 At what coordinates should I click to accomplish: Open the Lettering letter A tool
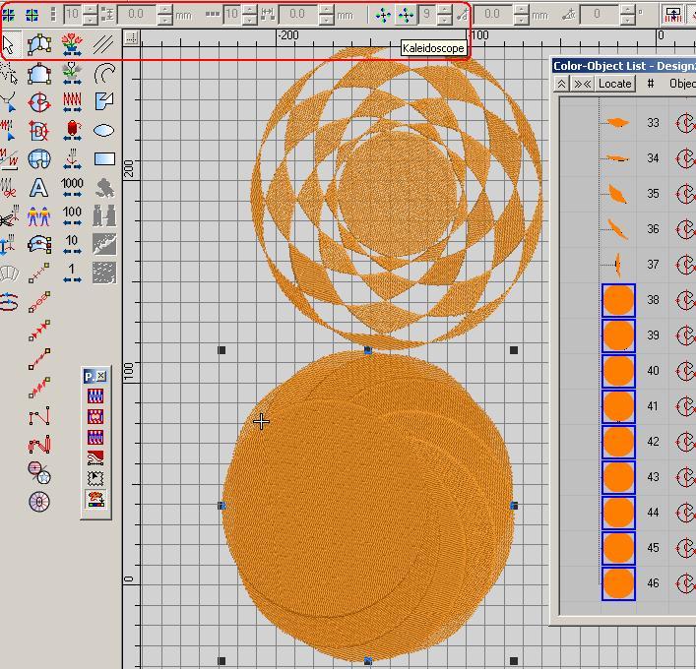[x=39, y=188]
